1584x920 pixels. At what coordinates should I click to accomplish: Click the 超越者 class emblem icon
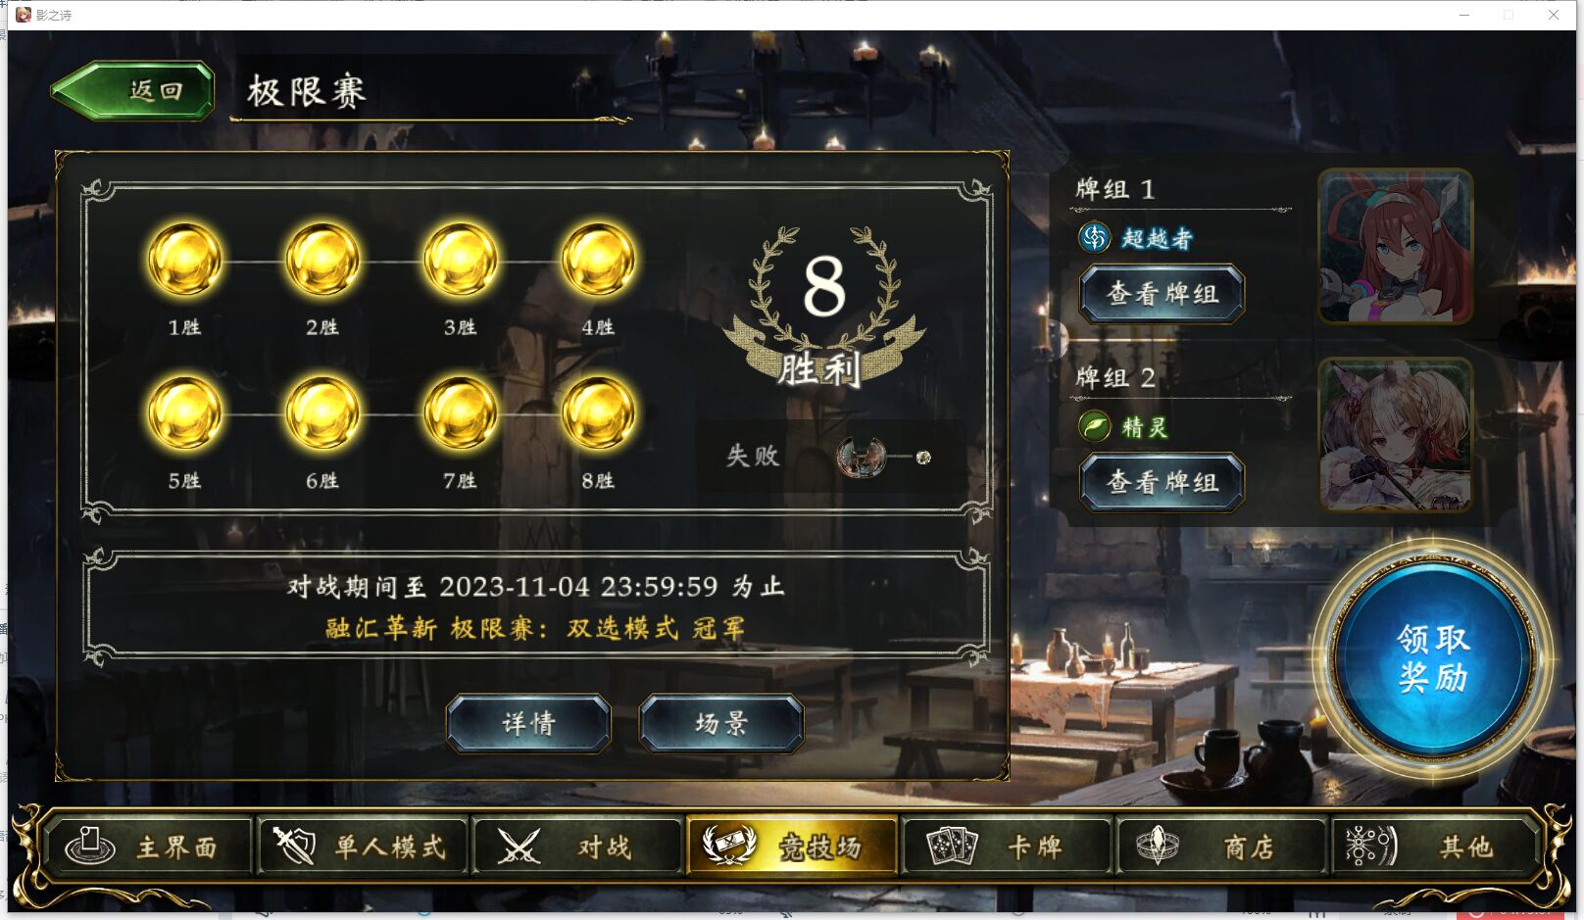(1094, 237)
